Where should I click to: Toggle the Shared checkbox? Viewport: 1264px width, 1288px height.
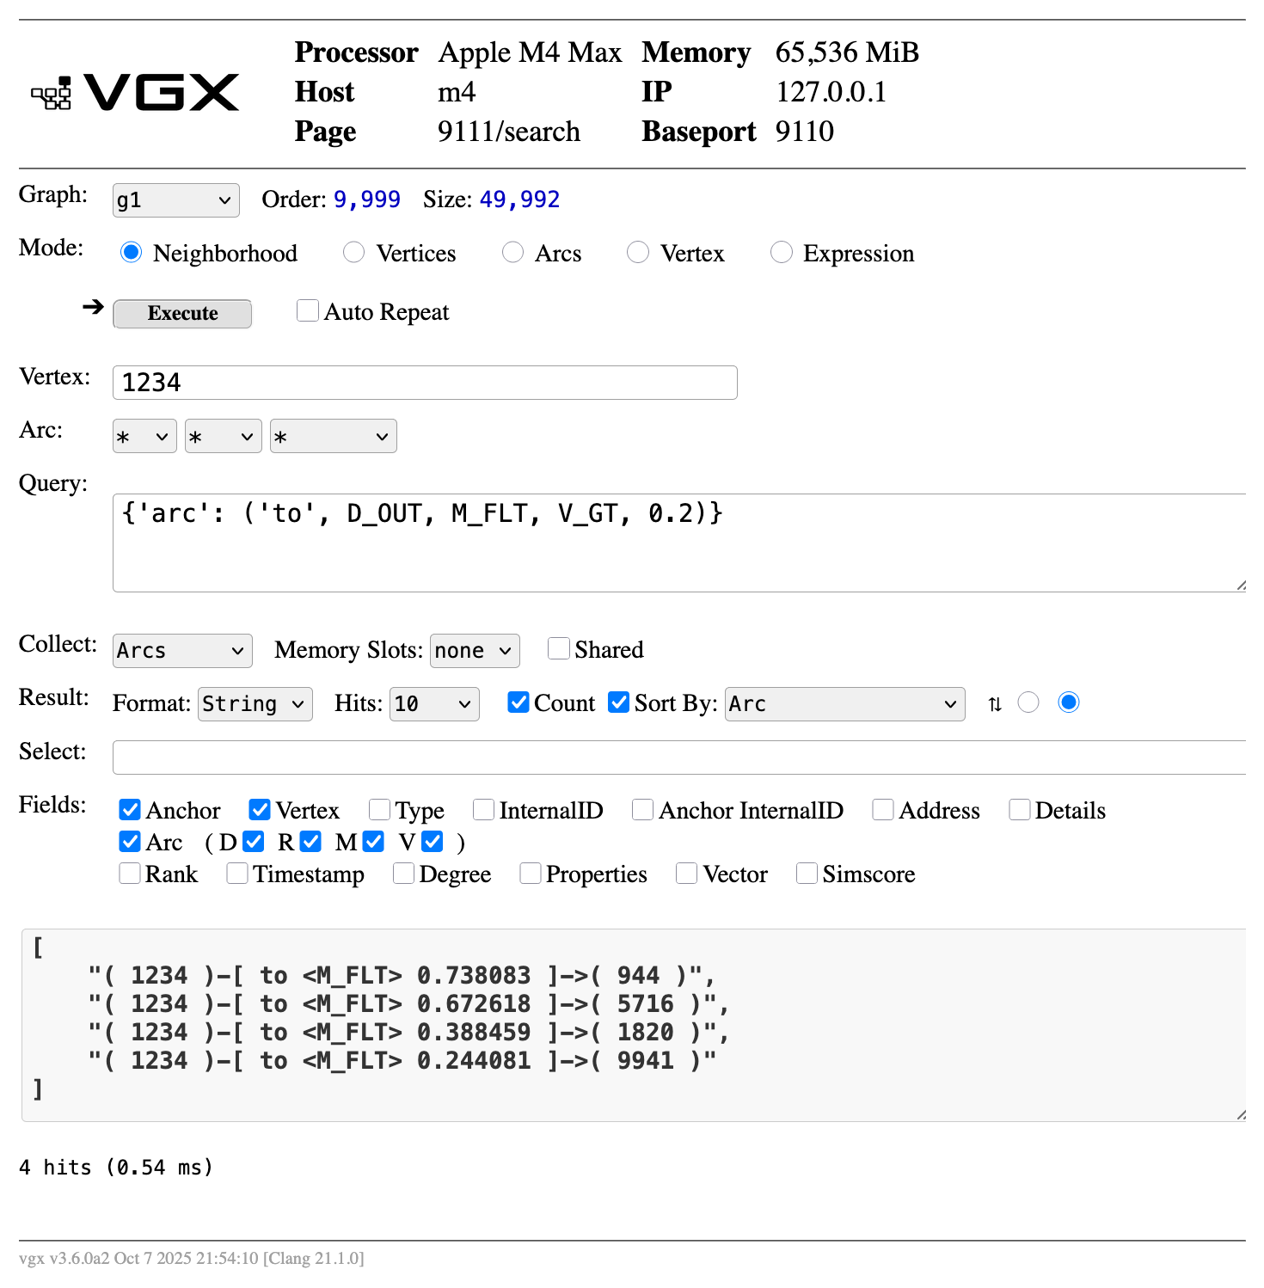coord(558,649)
